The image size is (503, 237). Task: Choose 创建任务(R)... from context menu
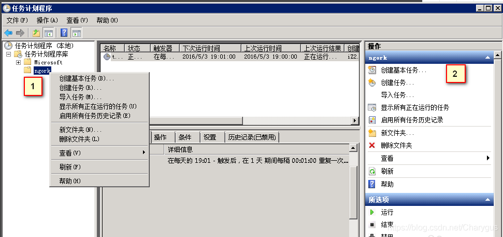pyautogui.click(x=99, y=88)
